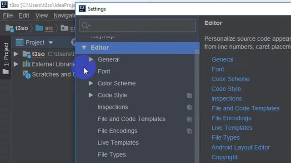291x163 pixels.
Task: Open Copyright link in Editor page
Action: pos(224,157)
